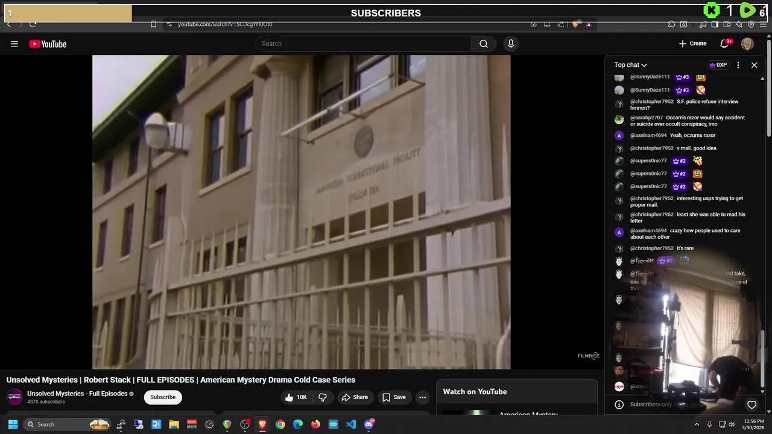Screen dimensions: 772x434
Task: Open File Explorer from the taskbar
Action: click(x=174, y=424)
